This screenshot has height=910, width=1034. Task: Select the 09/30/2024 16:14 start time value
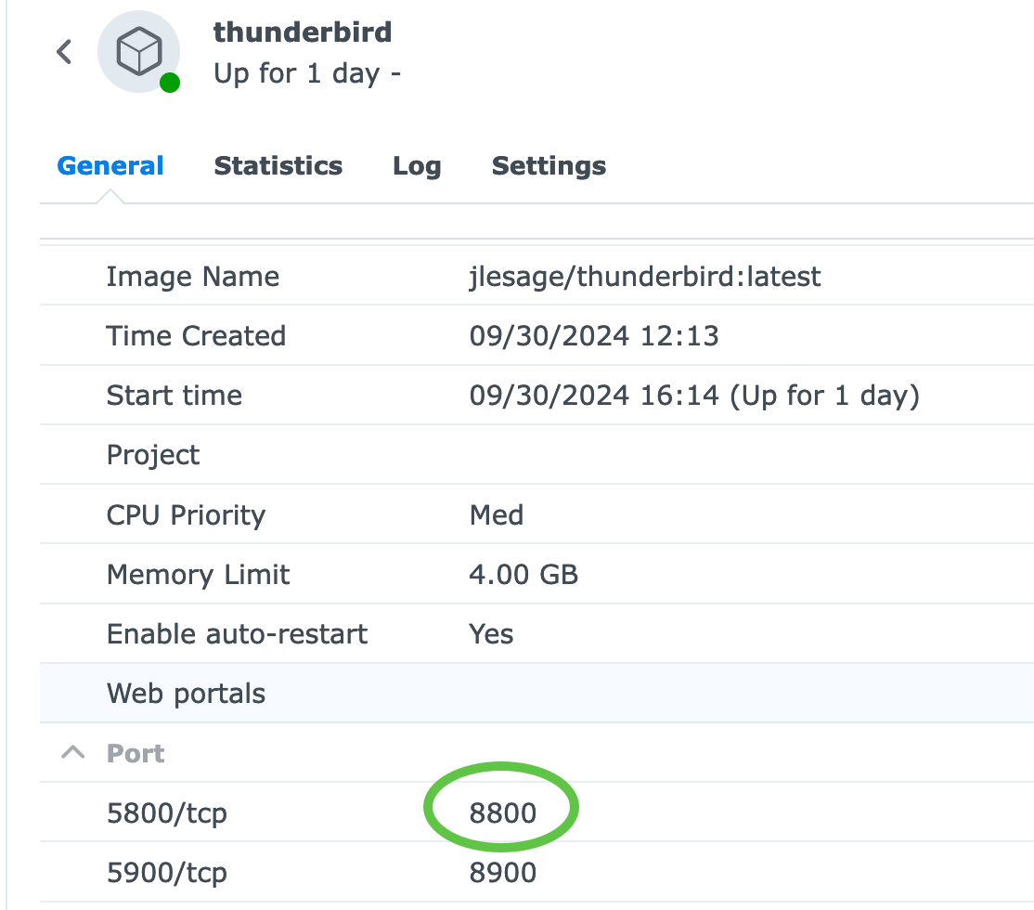694,396
